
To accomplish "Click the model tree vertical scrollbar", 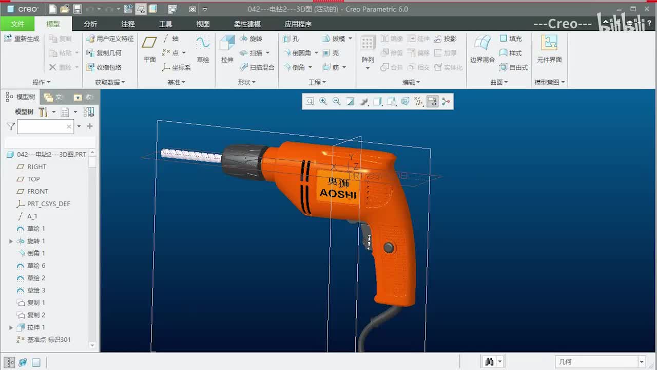I will (x=92, y=249).
